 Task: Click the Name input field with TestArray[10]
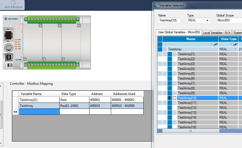point(169,20)
